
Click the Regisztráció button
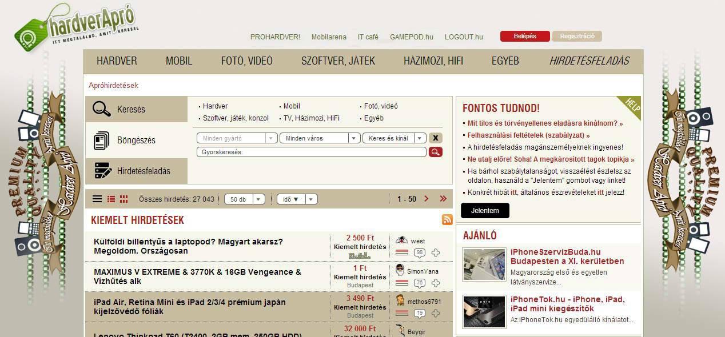point(577,36)
